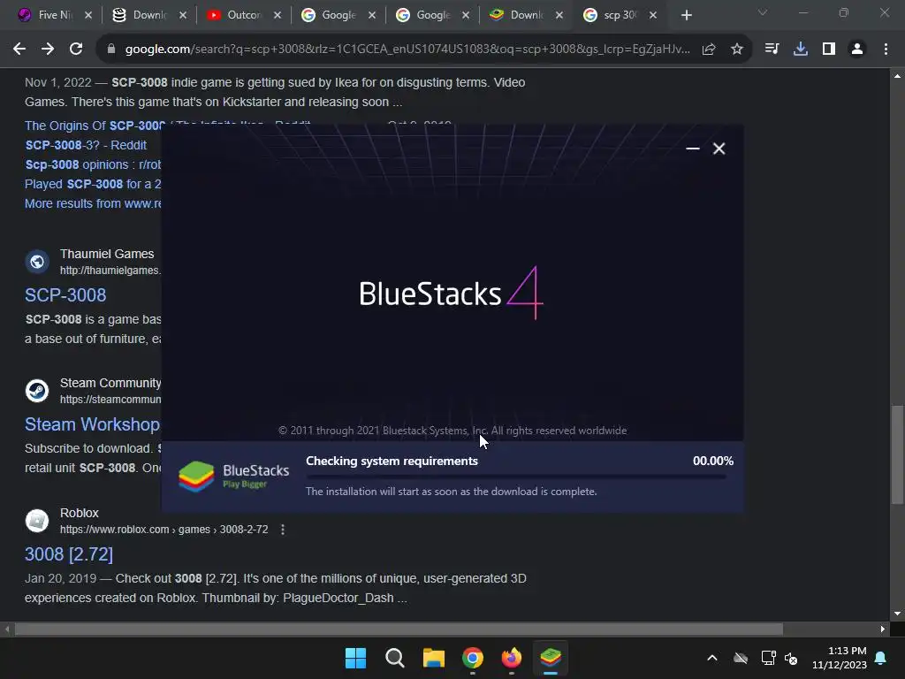905x679 pixels.
Task: Minimize the BlueStacks installer window
Action: tap(693, 149)
